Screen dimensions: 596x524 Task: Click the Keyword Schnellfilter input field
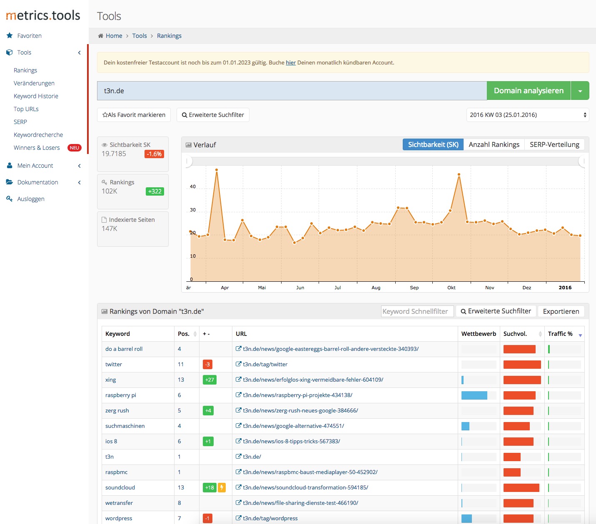pyautogui.click(x=417, y=311)
